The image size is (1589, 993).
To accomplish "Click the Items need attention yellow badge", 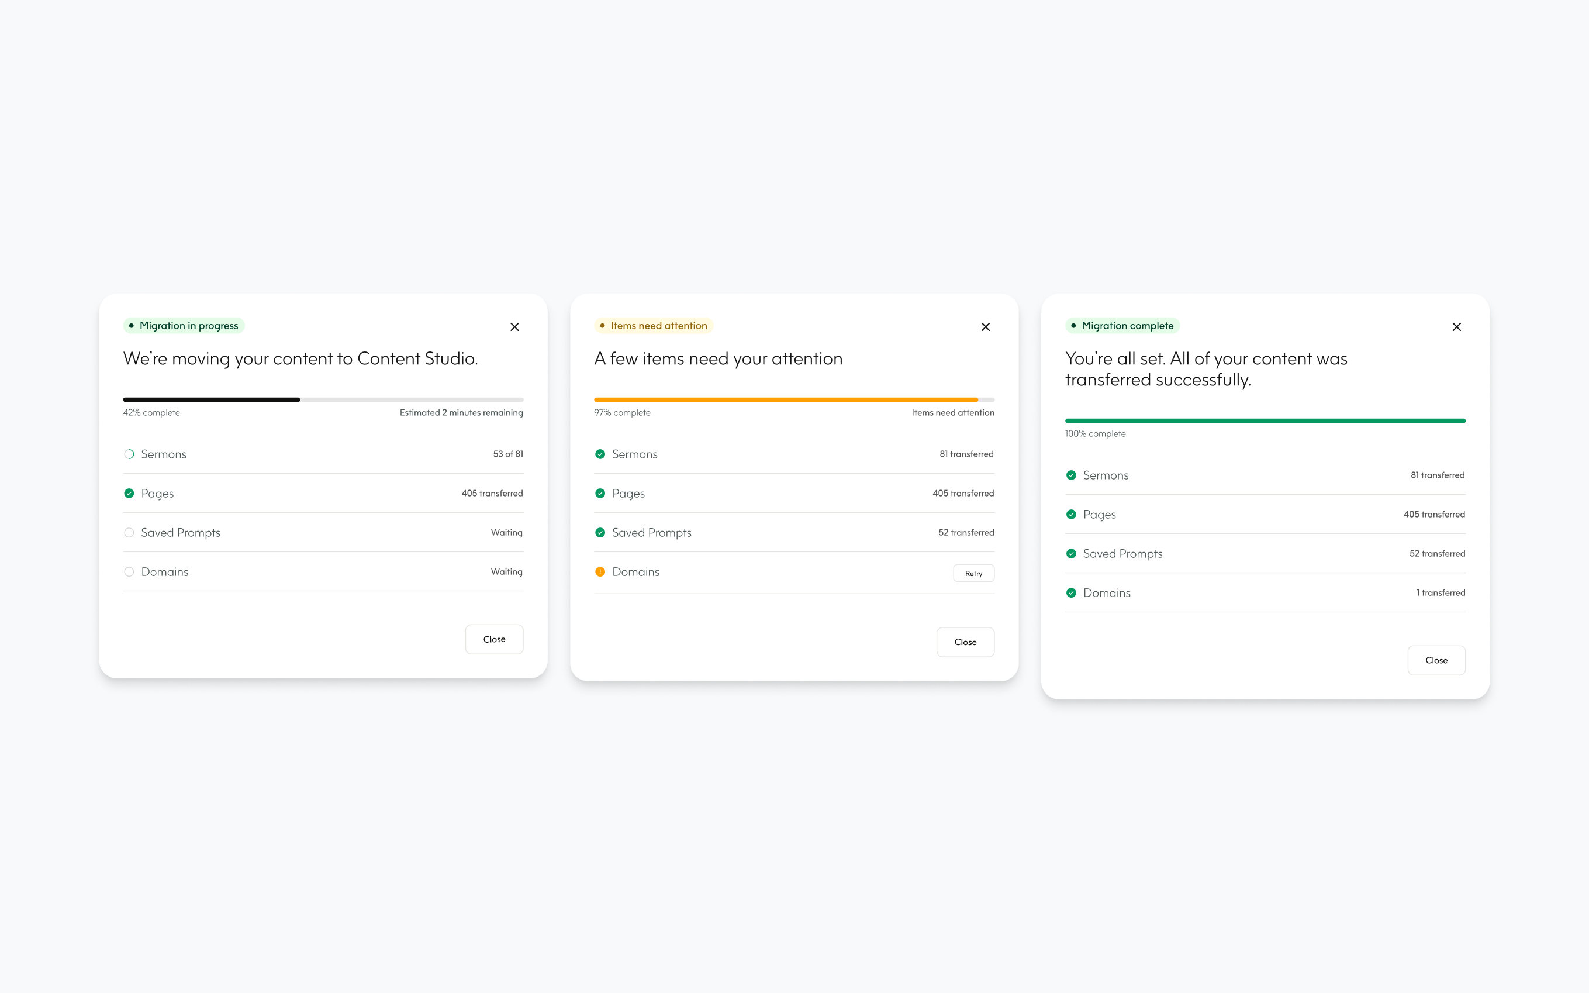I will pyautogui.click(x=654, y=326).
